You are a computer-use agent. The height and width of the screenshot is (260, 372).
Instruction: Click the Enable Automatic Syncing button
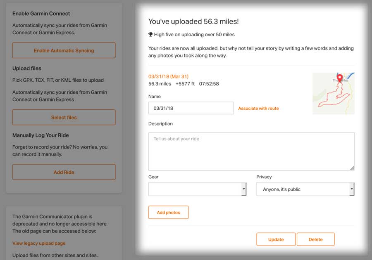coord(64,50)
